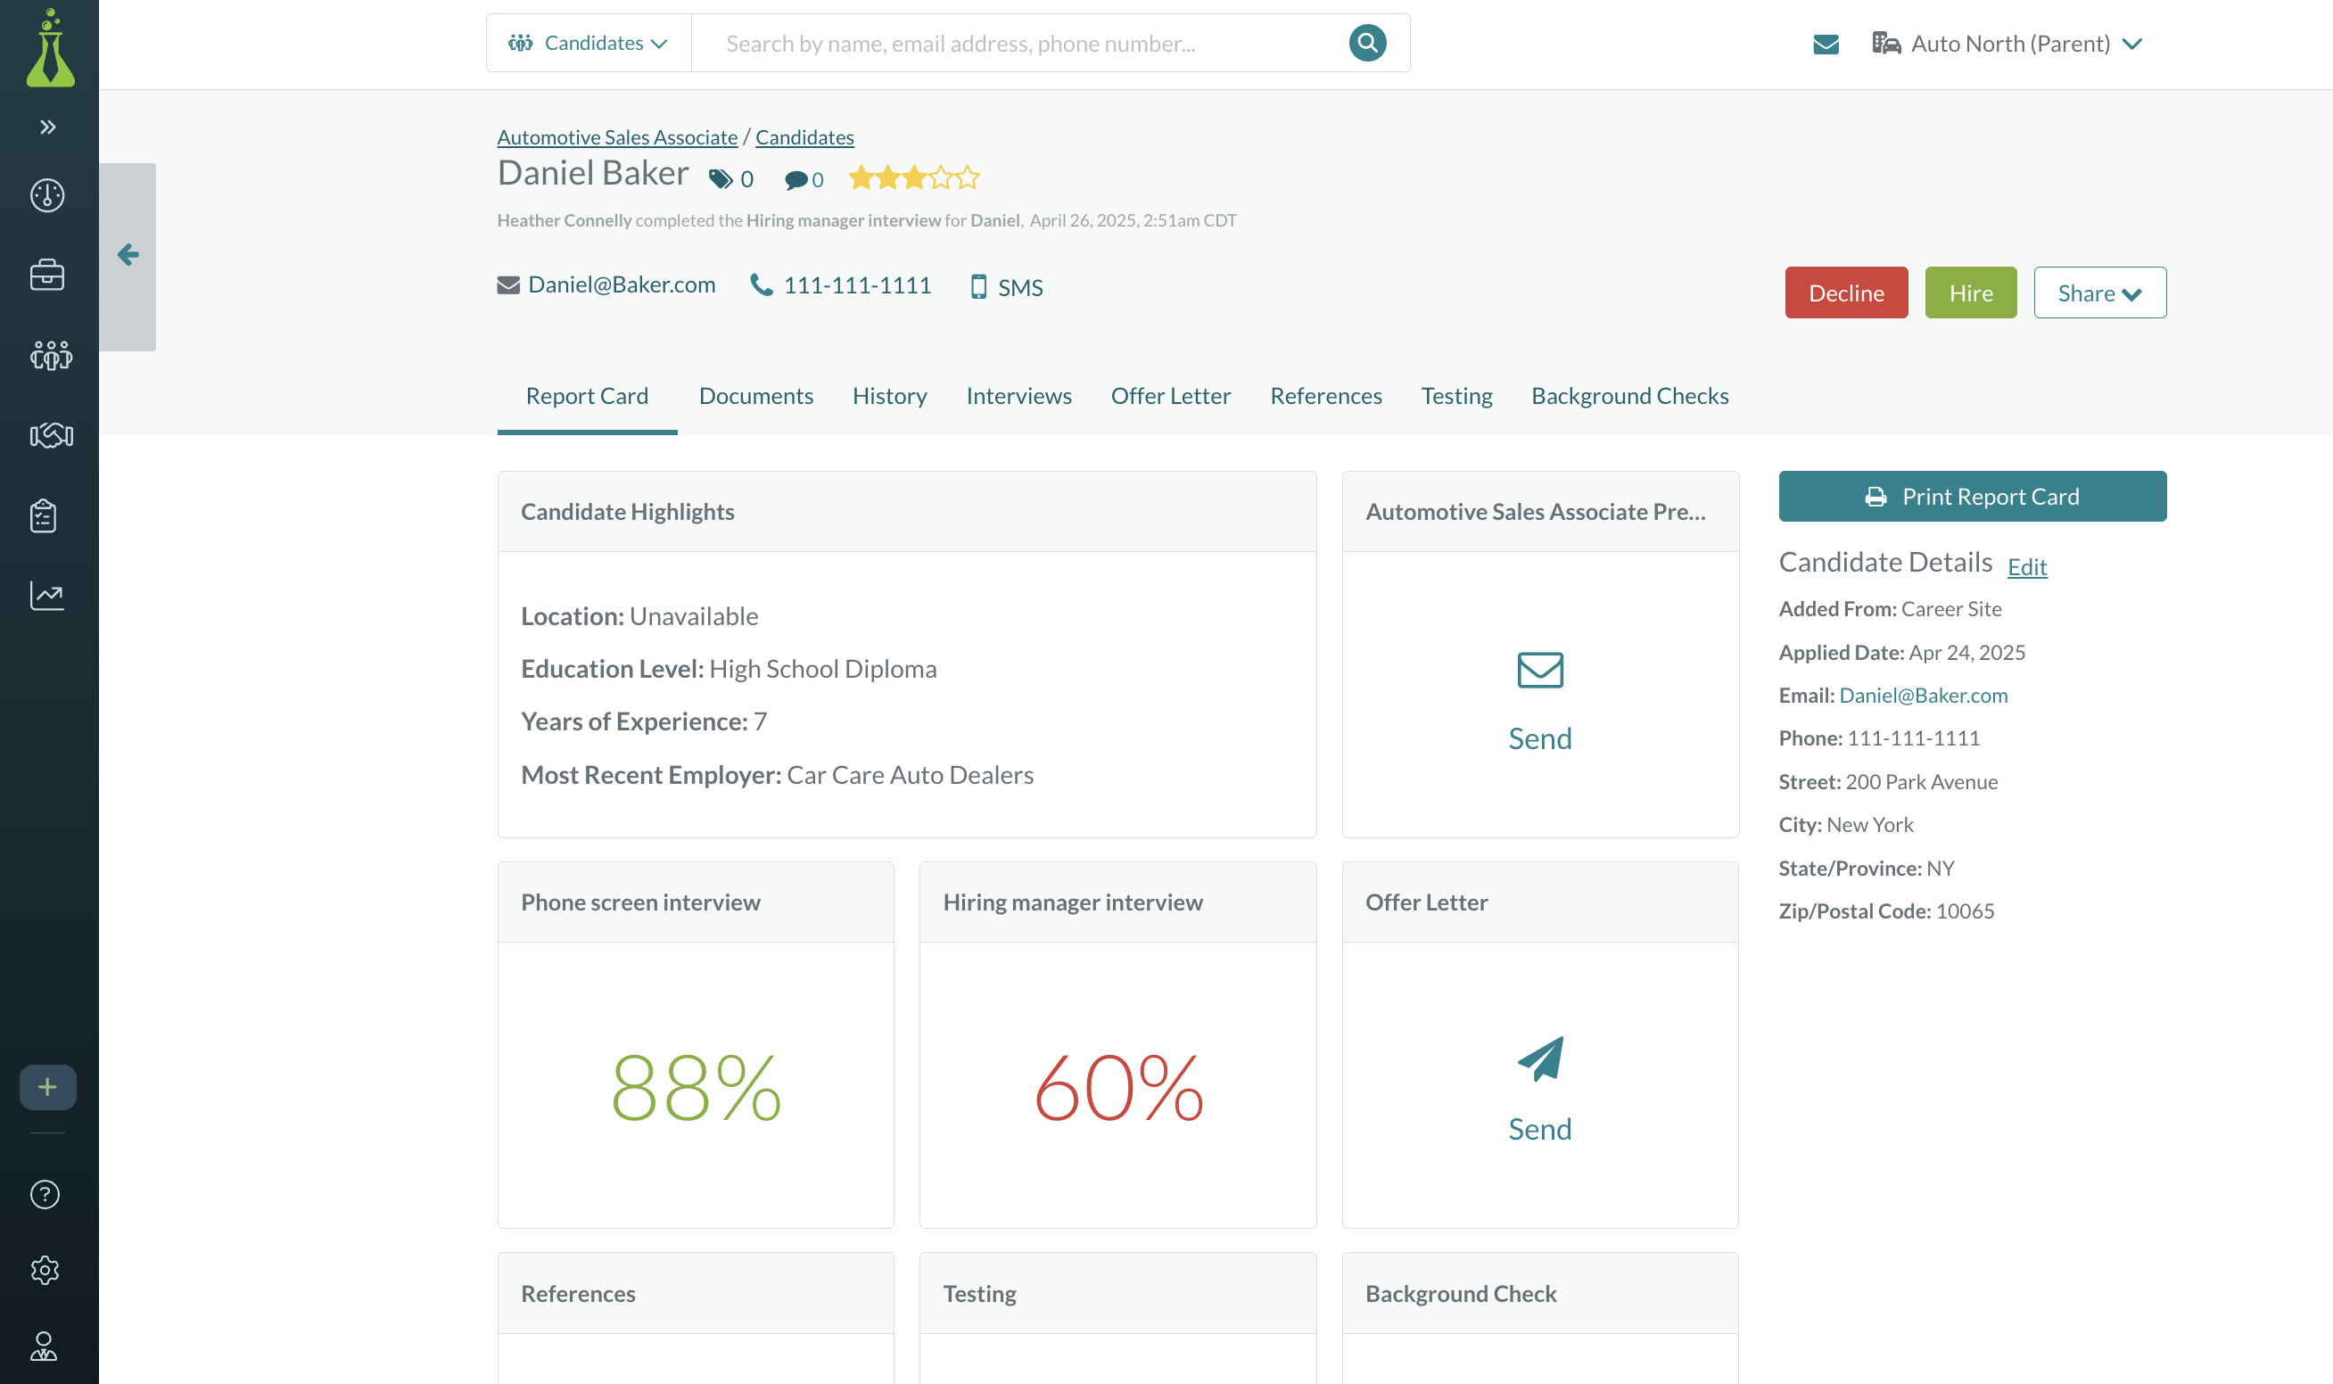The image size is (2333, 1384).
Task: Click the mail envelope icon in header
Action: [x=1826, y=44]
